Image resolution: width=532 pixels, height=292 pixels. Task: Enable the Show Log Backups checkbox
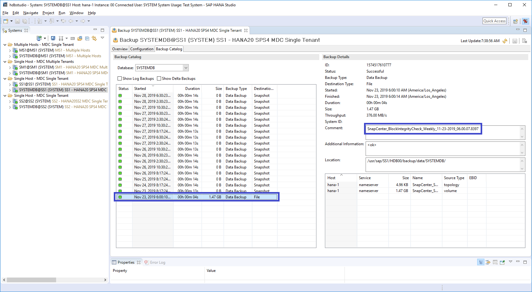(x=120, y=79)
